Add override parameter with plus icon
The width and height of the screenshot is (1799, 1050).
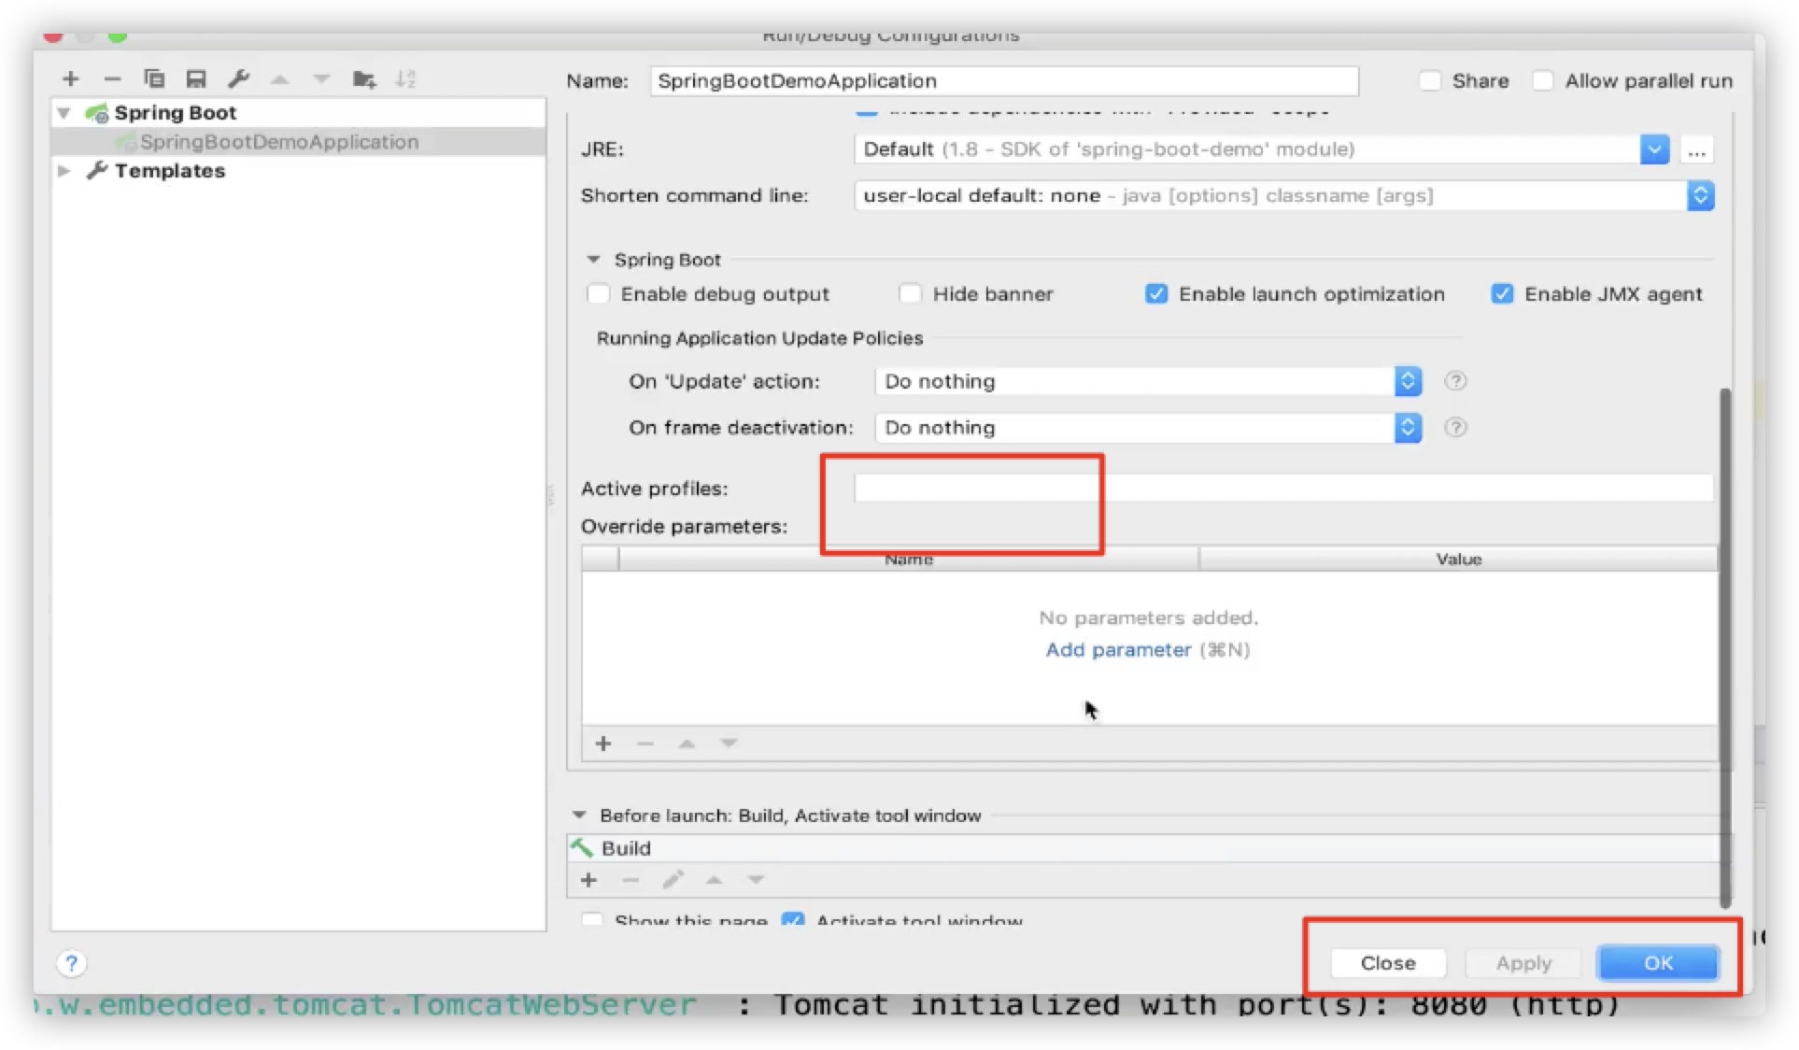pyautogui.click(x=603, y=744)
